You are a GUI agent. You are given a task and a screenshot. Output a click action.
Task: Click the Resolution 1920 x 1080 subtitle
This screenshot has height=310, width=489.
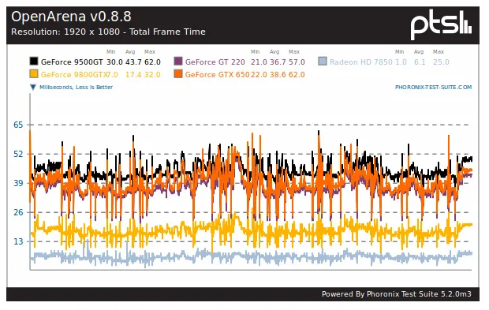(108, 32)
